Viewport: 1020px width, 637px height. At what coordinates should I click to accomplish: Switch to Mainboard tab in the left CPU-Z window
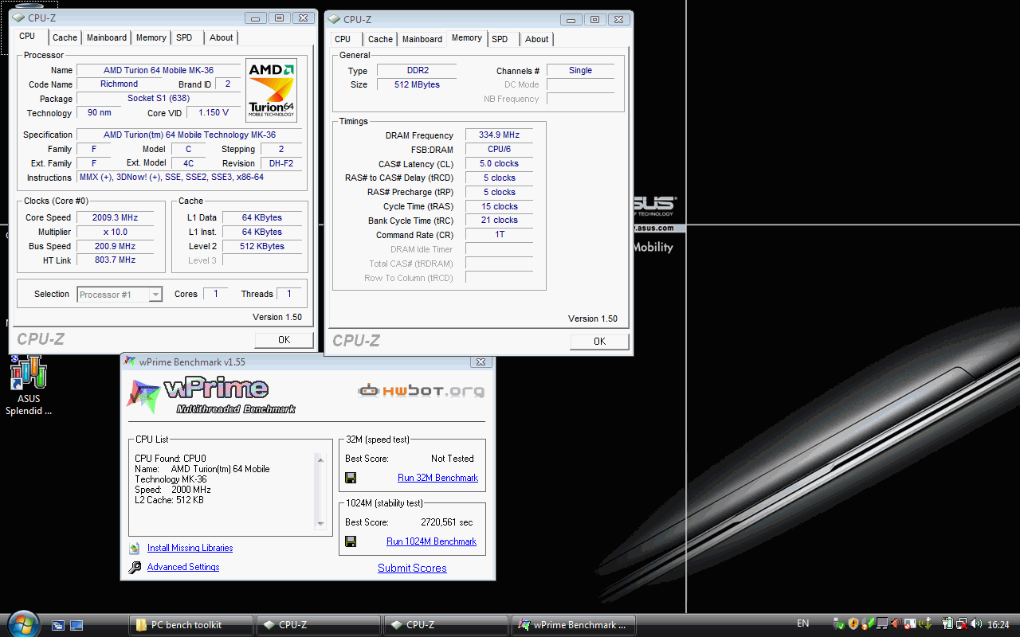[107, 37]
